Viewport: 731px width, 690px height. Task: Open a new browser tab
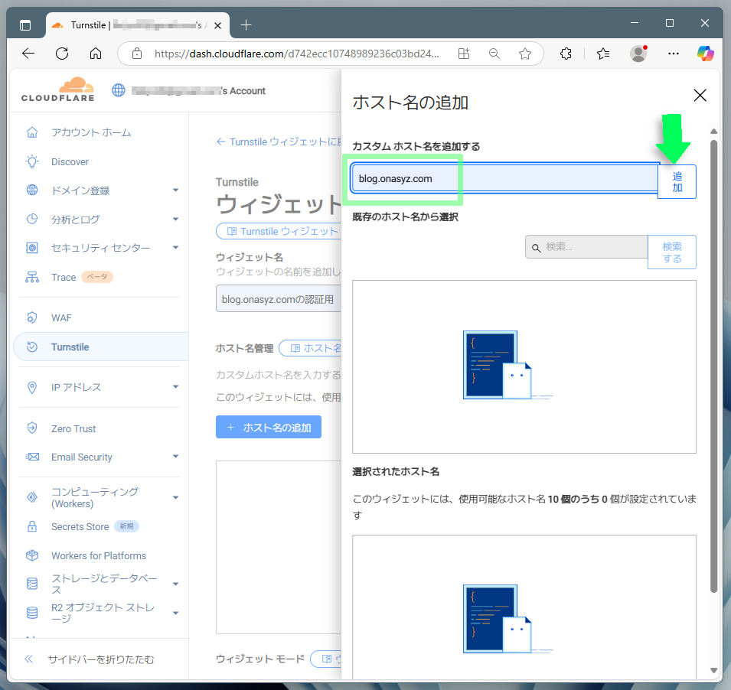click(246, 25)
